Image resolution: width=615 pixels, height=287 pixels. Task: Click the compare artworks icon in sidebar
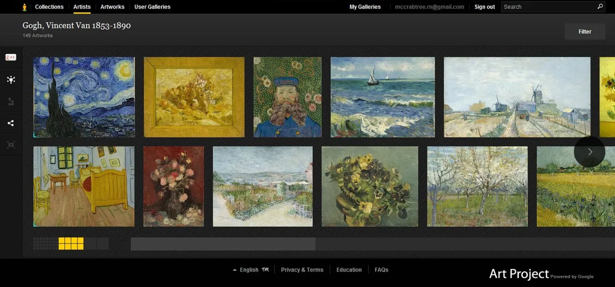[x=11, y=102]
